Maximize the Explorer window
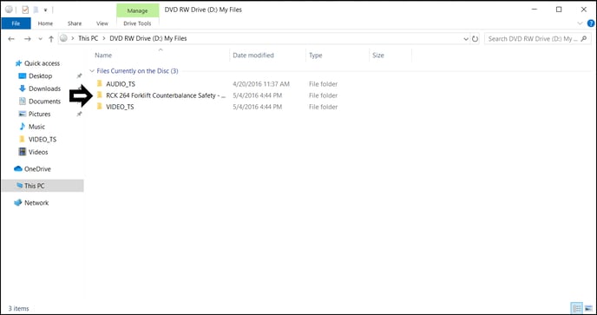The height and width of the screenshot is (315, 597). (x=559, y=10)
